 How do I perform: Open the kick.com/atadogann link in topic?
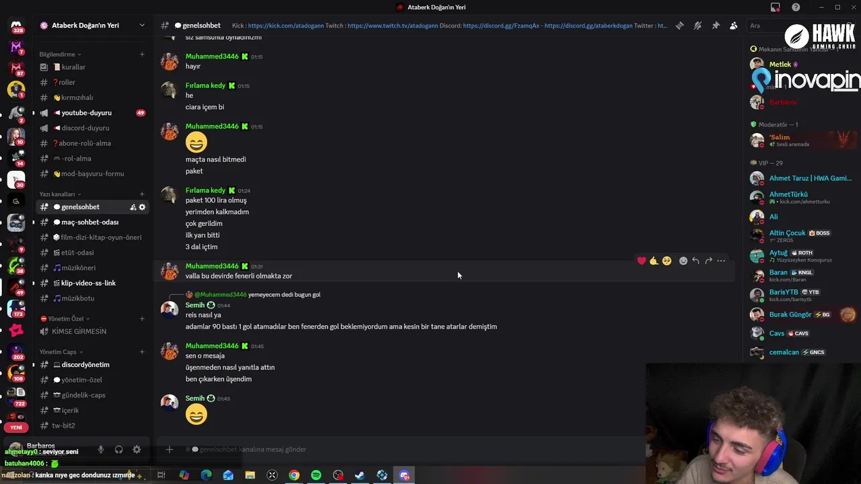285,26
